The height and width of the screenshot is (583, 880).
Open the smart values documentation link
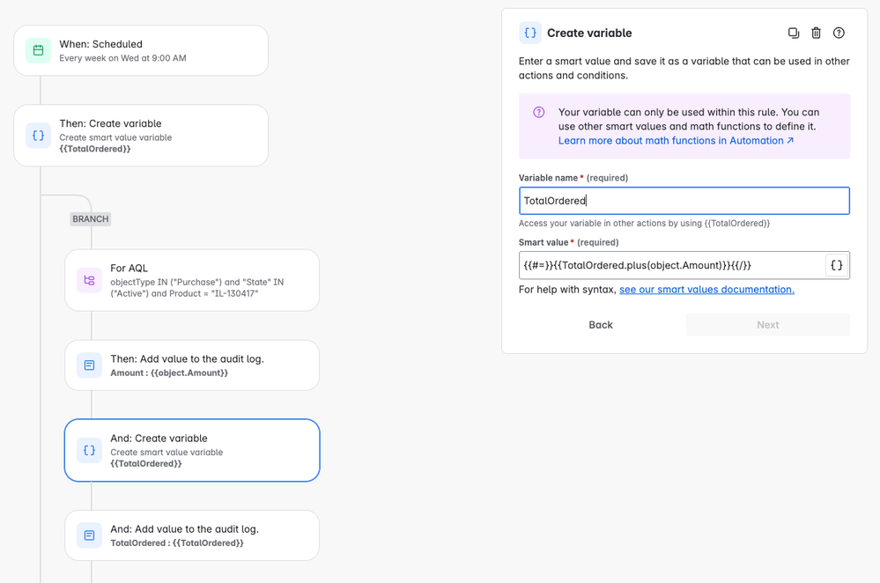[706, 288]
